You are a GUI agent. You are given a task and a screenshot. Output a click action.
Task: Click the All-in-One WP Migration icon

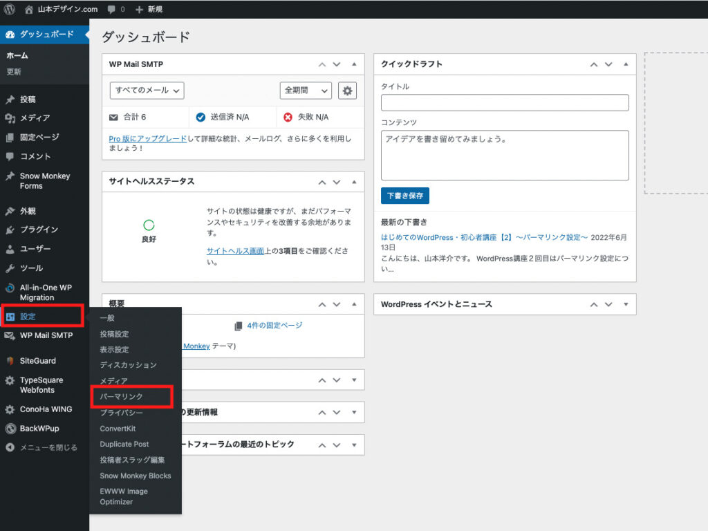tap(10, 288)
